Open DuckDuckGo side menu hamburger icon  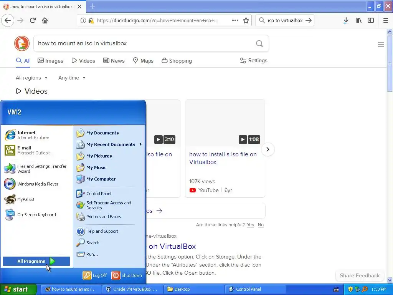381,45
